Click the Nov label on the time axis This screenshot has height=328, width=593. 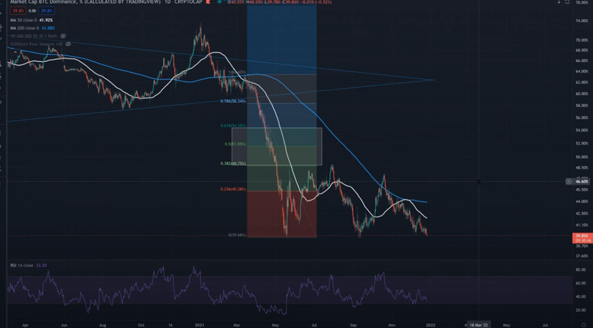(x=392, y=325)
